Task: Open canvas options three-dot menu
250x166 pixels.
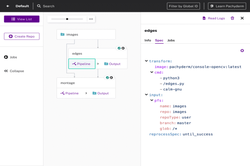Action: tap(91, 19)
